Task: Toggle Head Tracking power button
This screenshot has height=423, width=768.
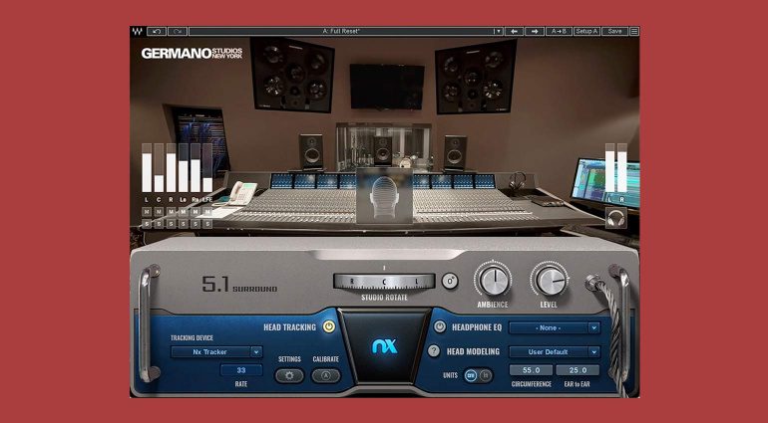Action: click(330, 326)
